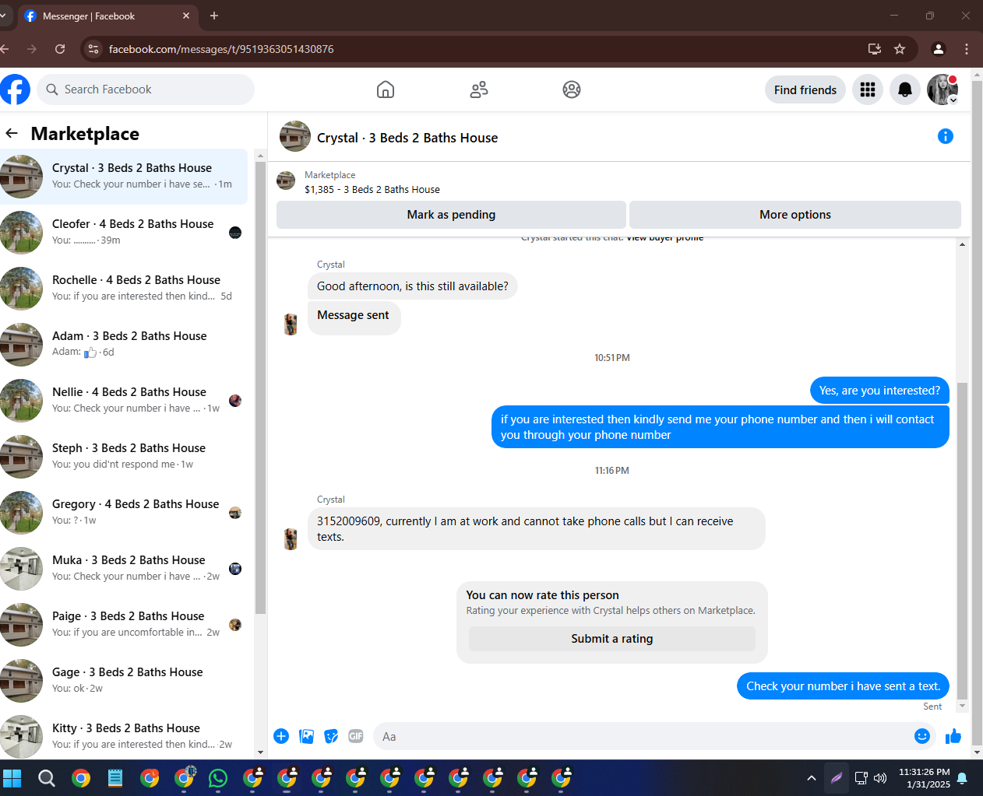Open the account profile picture menu
Image resolution: width=983 pixels, height=796 pixels.
[x=942, y=90]
